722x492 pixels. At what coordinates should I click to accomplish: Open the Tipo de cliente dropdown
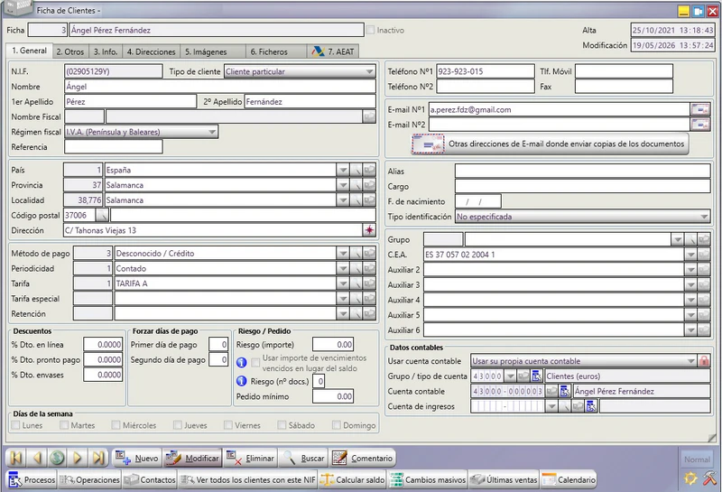point(300,71)
